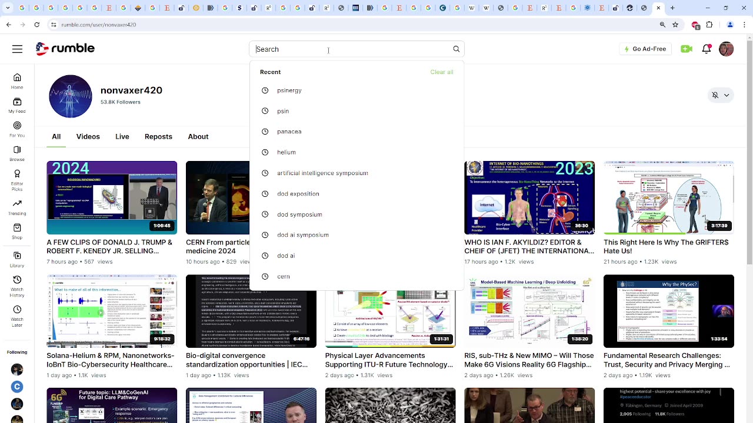Screen dimensions: 753x423
Task: Open the user profile avatar menu
Action: [x=727, y=49]
